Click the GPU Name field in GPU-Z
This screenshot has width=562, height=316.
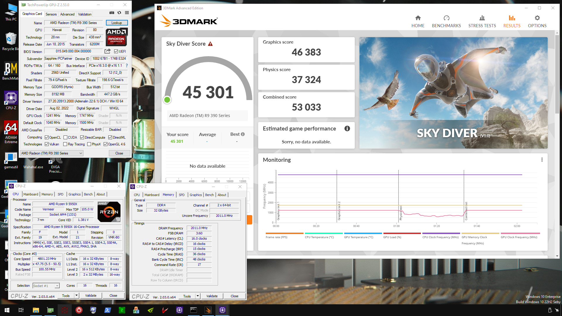tap(73, 23)
